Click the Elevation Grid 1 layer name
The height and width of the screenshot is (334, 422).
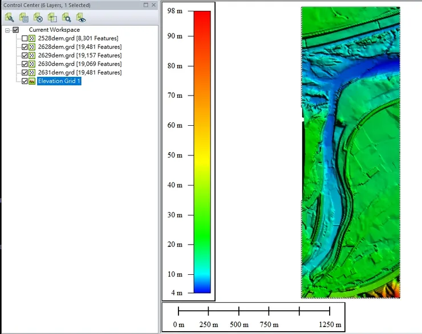(59, 81)
